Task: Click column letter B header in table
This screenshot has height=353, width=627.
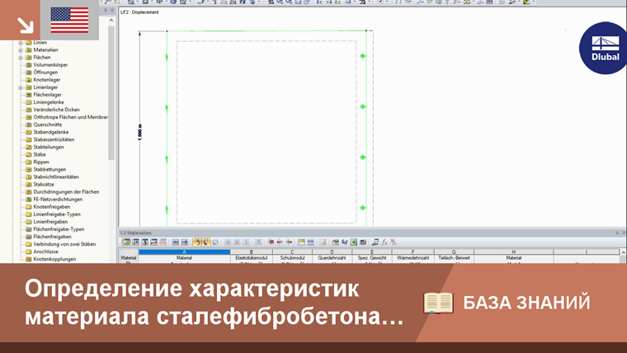Action: 252,252
